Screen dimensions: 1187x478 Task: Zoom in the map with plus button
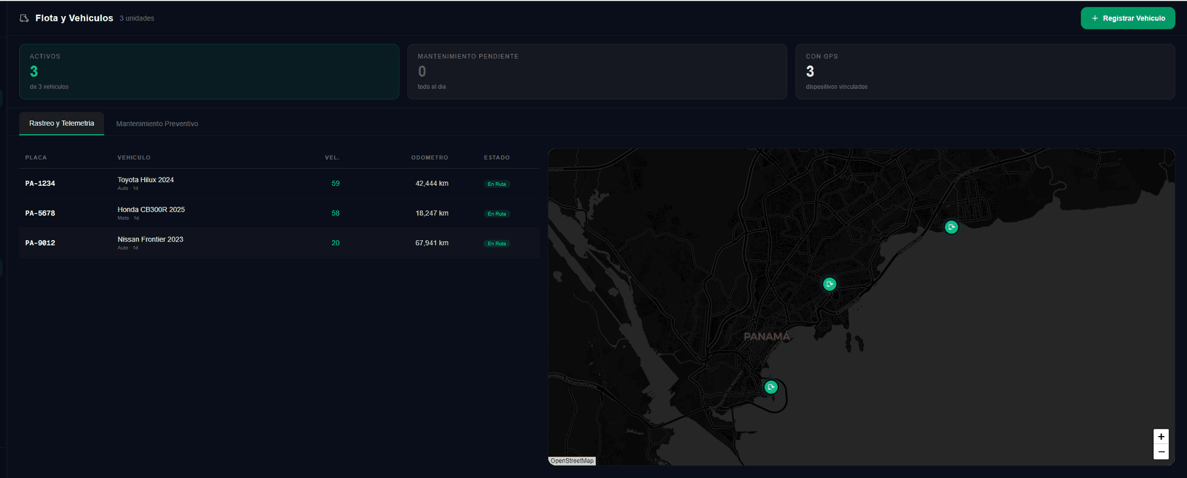point(1161,437)
